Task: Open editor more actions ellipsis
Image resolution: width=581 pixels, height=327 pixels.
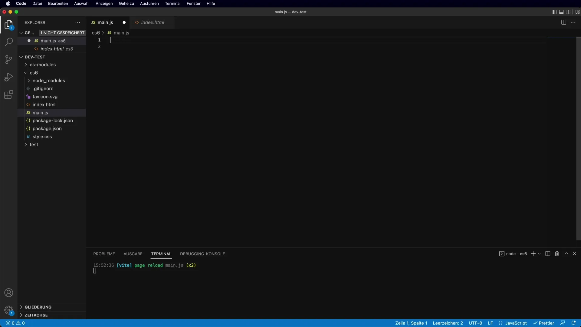Action: pos(573,22)
